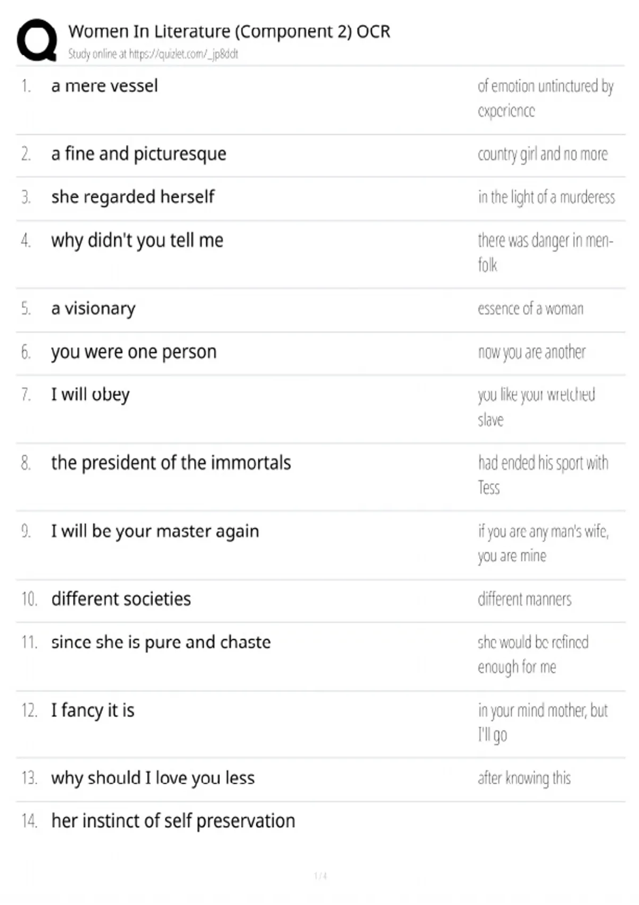This screenshot has width=639, height=905.
Task: Click 'I fancy it is' term
Action: pos(93,710)
